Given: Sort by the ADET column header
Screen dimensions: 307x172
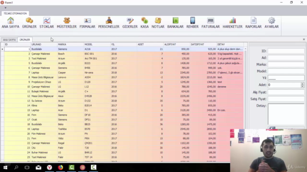Looking at the screenshot, I should (x=150, y=44).
